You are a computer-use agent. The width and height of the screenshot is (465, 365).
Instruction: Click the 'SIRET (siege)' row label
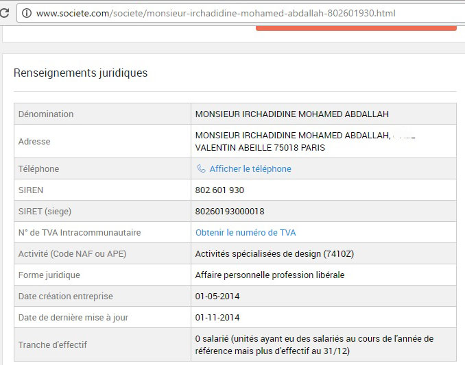pyautogui.click(x=45, y=212)
